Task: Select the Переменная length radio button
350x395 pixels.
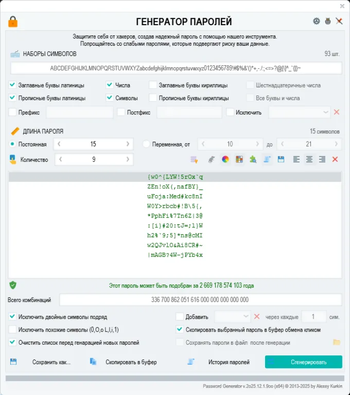Action: [x=146, y=144]
